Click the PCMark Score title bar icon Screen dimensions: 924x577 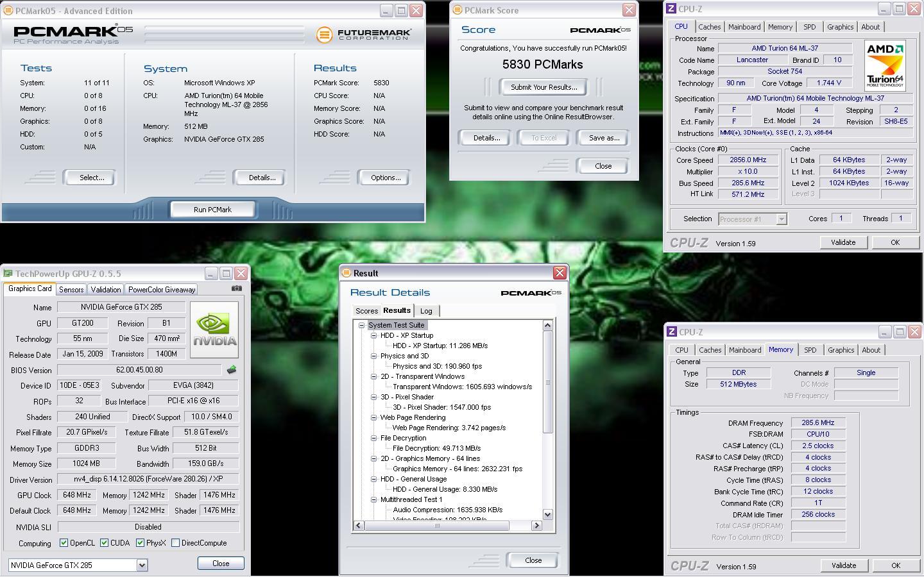coord(458,10)
